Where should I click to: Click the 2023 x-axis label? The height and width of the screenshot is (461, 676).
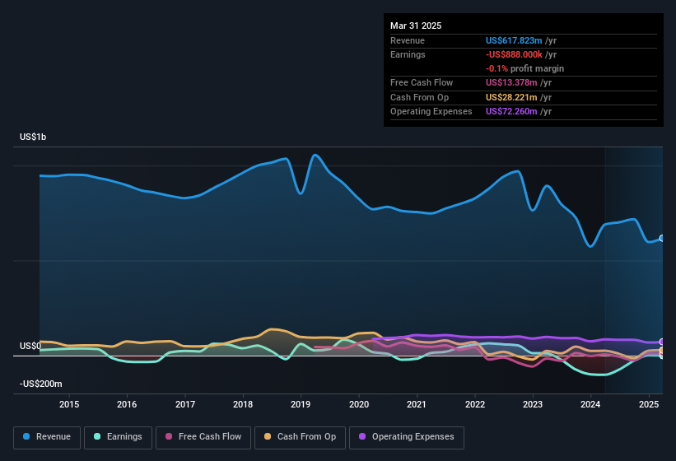click(x=533, y=404)
